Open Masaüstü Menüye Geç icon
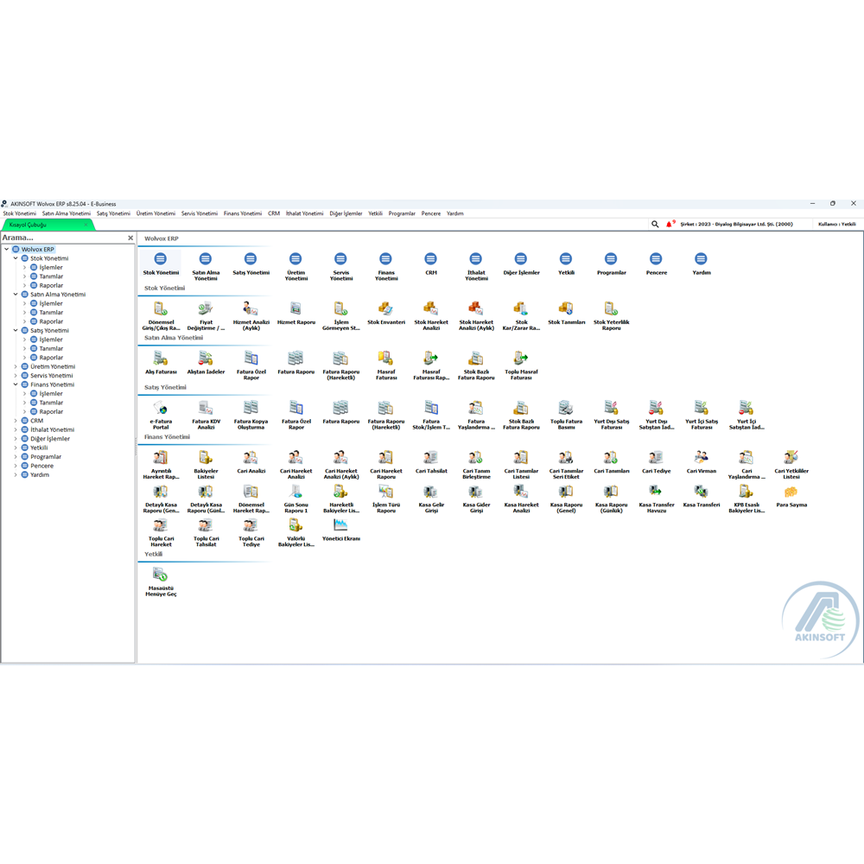 click(x=160, y=576)
